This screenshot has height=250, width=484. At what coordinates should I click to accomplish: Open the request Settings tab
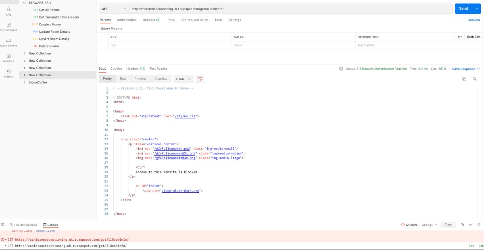pos(235,20)
